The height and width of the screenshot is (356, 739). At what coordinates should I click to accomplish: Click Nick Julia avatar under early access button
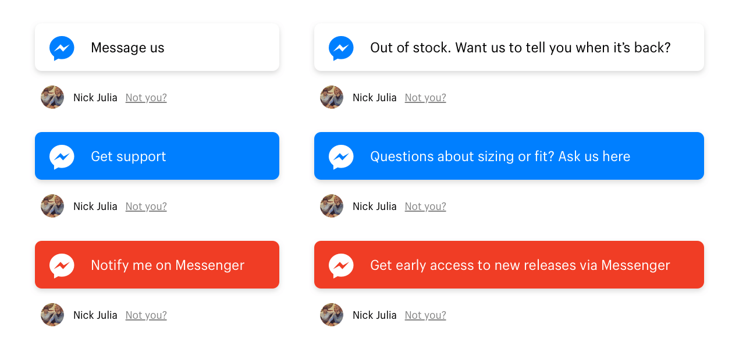332,315
